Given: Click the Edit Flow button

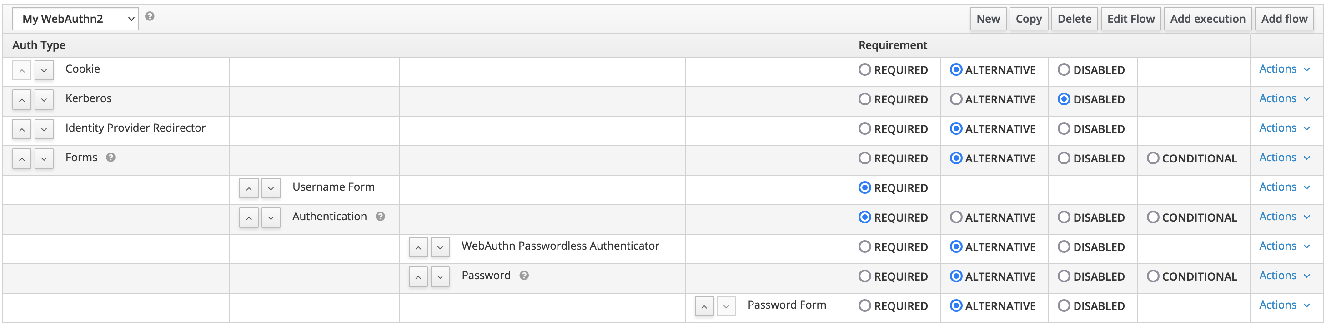Looking at the screenshot, I should pos(1131,19).
